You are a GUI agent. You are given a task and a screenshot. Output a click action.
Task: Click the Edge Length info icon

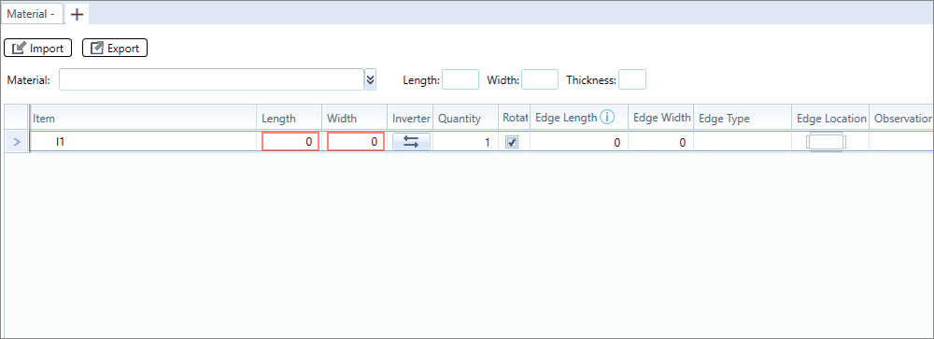pos(607,118)
